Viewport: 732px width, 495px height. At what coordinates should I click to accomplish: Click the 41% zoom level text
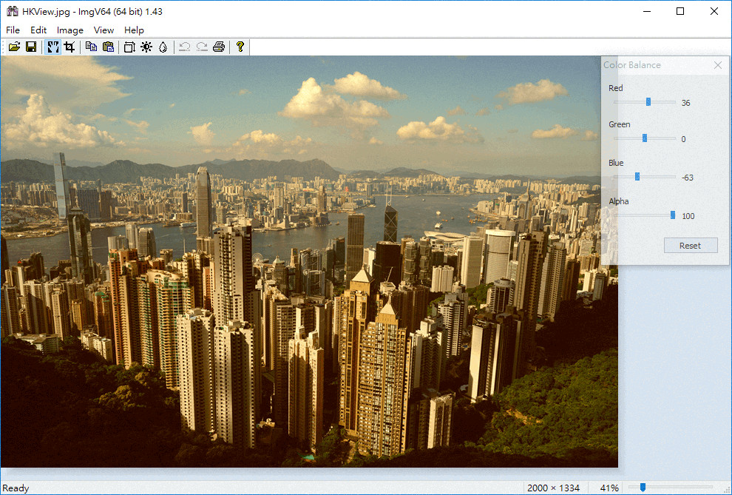(x=609, y=488)
